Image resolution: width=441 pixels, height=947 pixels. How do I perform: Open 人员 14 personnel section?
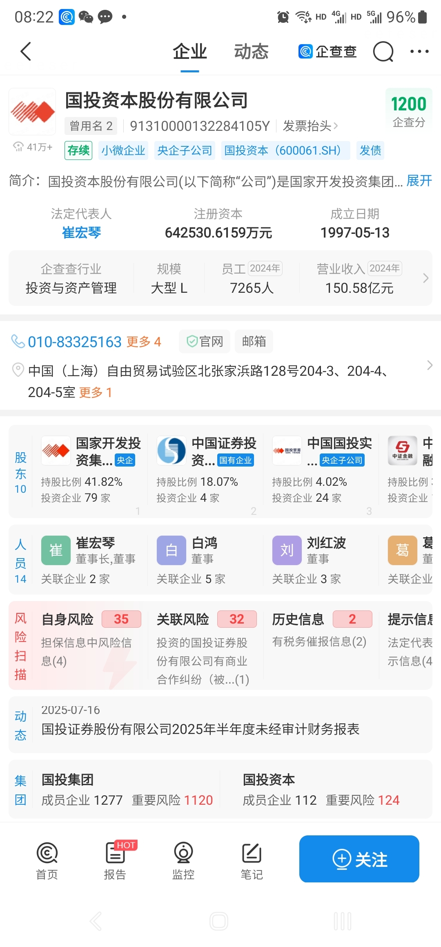[x=20, y=561]
